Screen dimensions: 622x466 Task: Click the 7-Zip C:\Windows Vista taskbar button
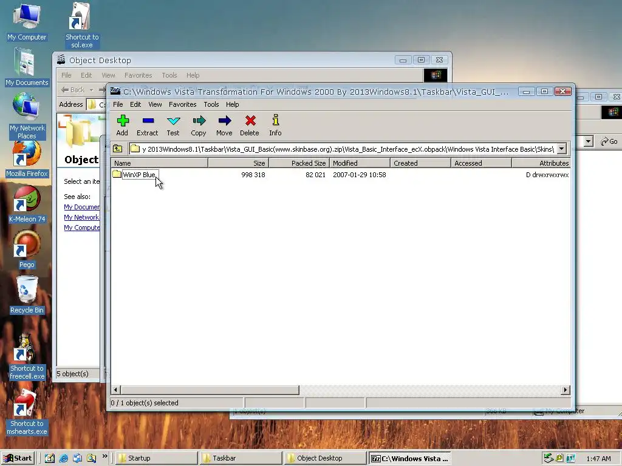point(409,458)
